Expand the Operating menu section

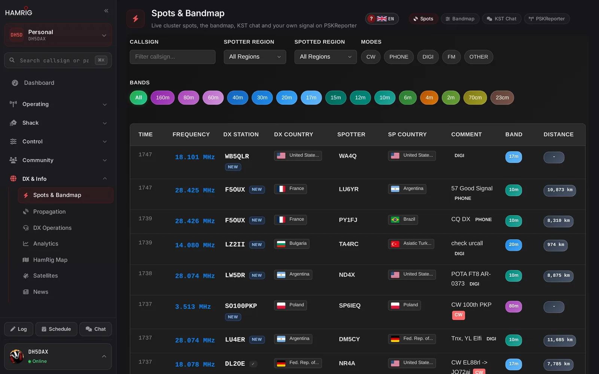coord(58,104)
